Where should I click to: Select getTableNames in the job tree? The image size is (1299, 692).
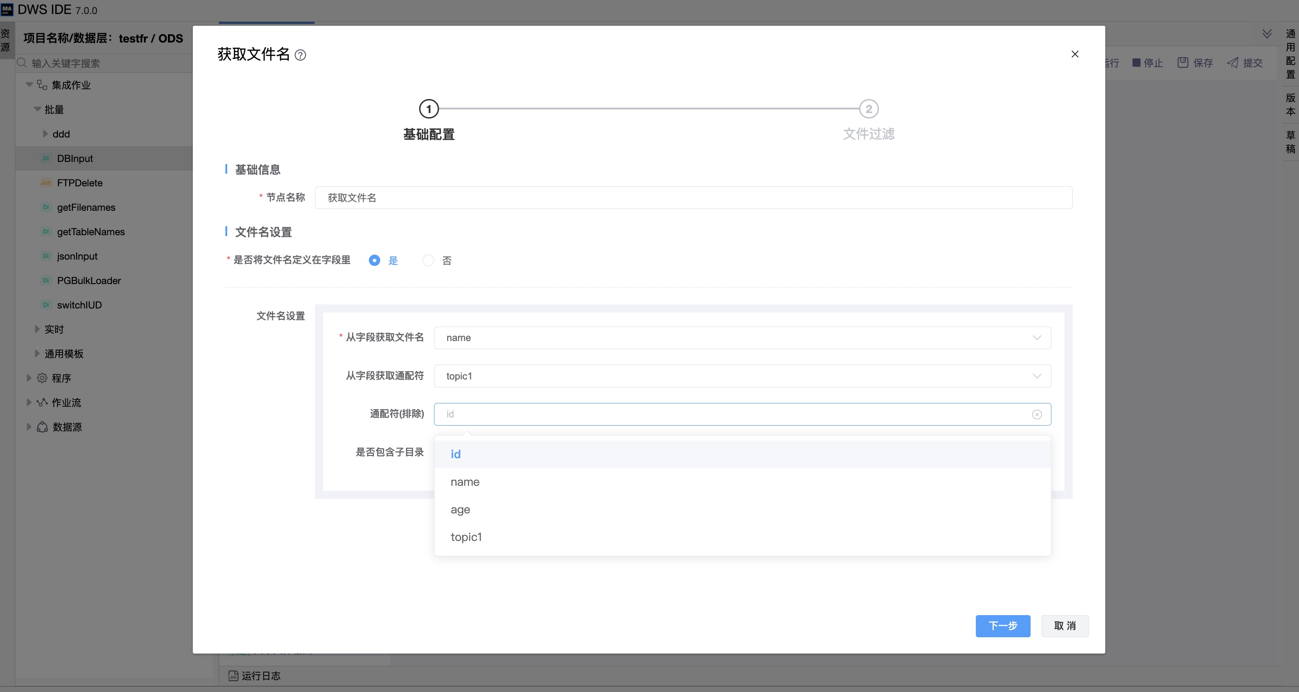click(x=91, y=232)
